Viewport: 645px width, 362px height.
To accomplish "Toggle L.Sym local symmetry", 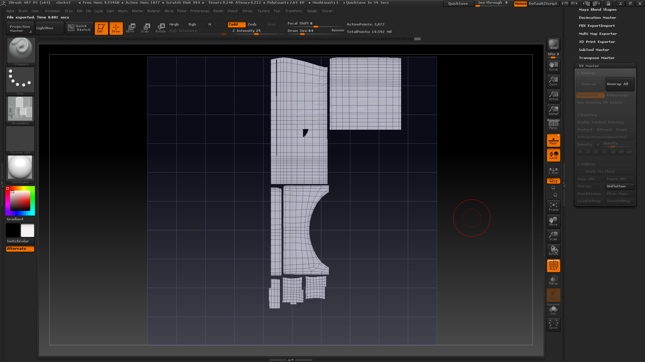I will pos(553,171).
